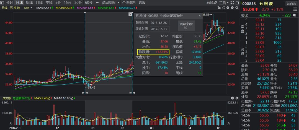Zoom in chart with plus icon
This screenshot has width=299, height=130.
[228, 8]
